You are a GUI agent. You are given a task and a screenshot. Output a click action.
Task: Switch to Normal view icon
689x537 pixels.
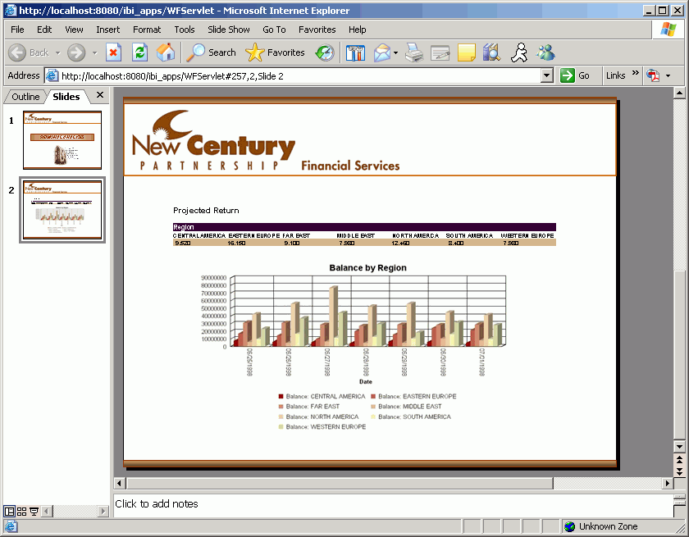9,511
